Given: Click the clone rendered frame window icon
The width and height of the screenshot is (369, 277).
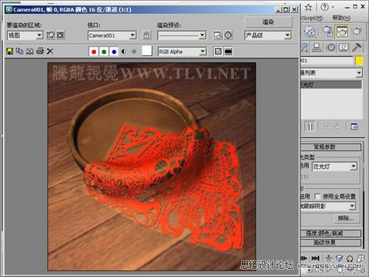Looking at the screenshot, I should click(x=30, y=51).
